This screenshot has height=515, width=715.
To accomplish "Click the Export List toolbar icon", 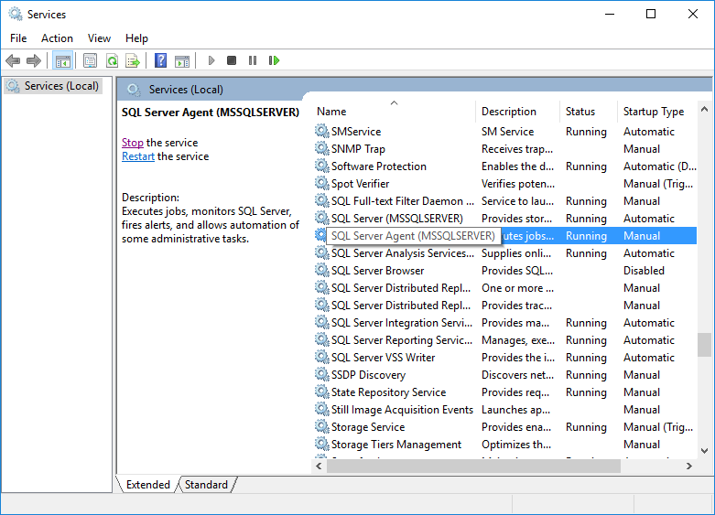I will (133, 60).
